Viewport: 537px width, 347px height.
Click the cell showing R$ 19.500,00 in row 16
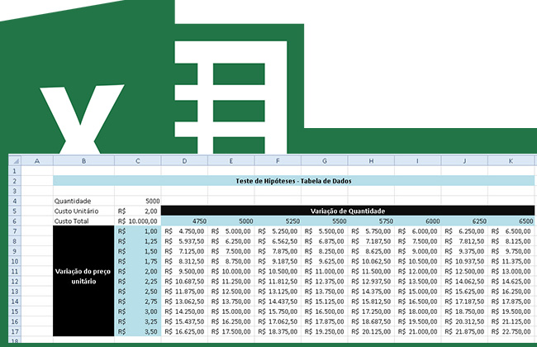[417, 321]
